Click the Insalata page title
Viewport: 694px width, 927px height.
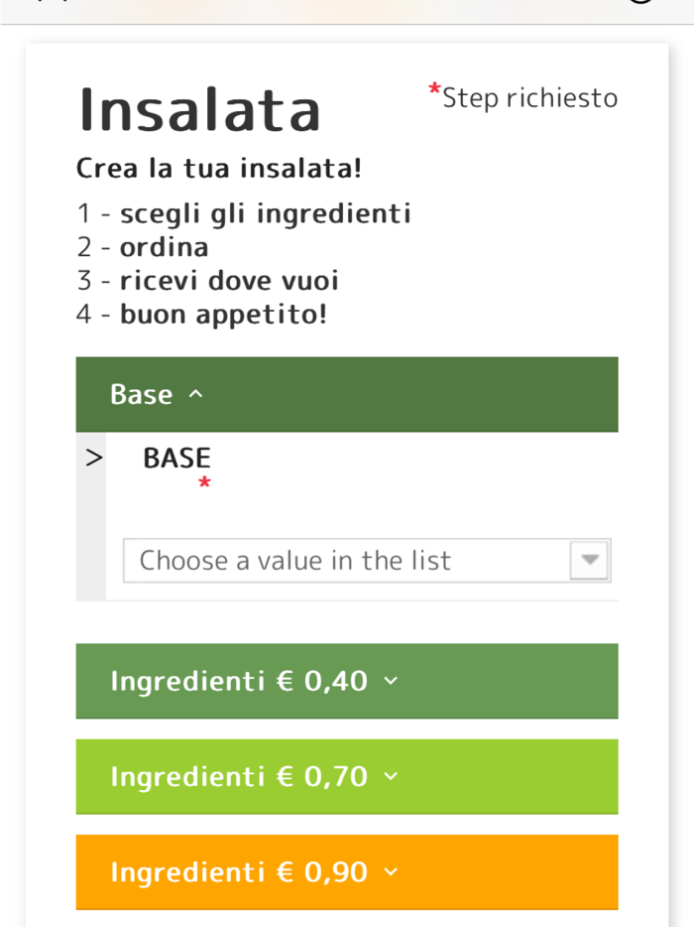[199, 109]
